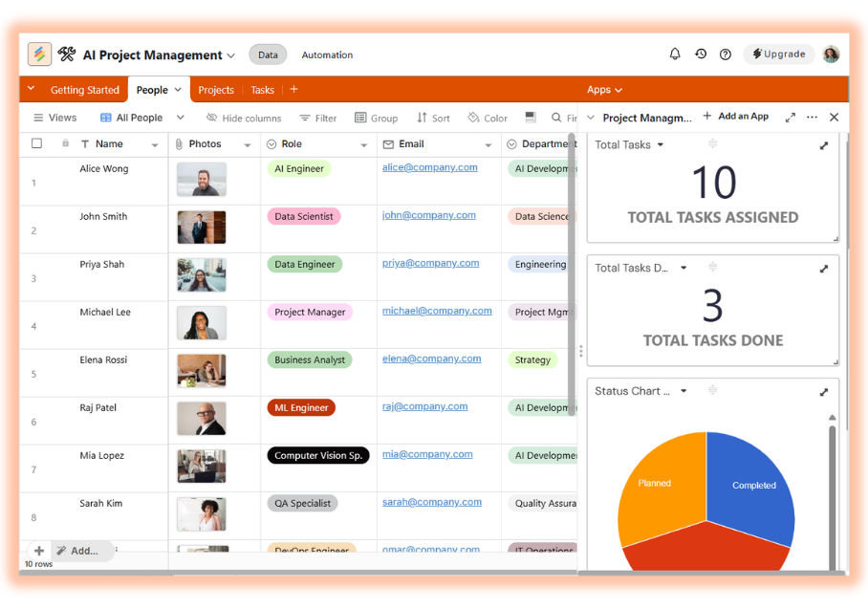Click the row height icon in toolbar
The image size is (868, 609).
(530, 118)
